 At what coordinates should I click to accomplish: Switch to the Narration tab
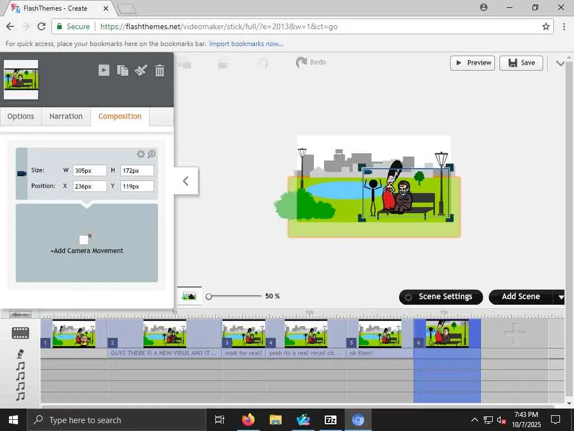pyautogui.click(x=66, y=117)
